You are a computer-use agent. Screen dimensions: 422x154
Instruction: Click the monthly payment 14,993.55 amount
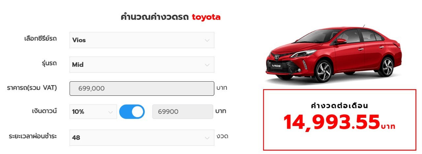pyautogui.click(x=332, y=122)
